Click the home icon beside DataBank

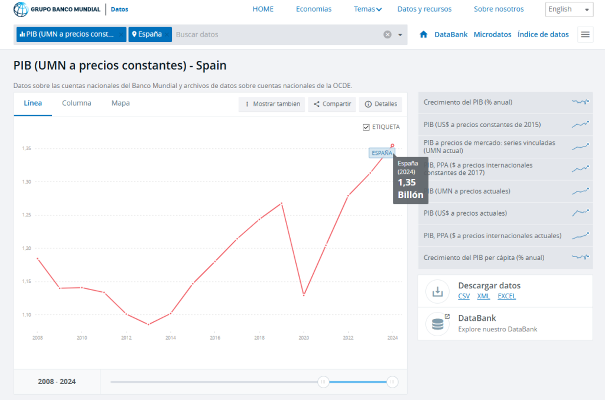pos(423,34)
